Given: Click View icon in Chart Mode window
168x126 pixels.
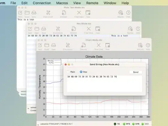Looking at the screenshot, I should click(108, 45).
